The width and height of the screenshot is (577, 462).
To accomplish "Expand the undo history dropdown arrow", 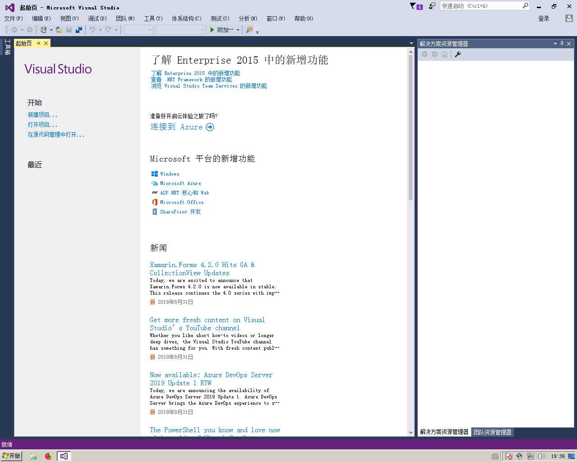I will coord(100,30).
